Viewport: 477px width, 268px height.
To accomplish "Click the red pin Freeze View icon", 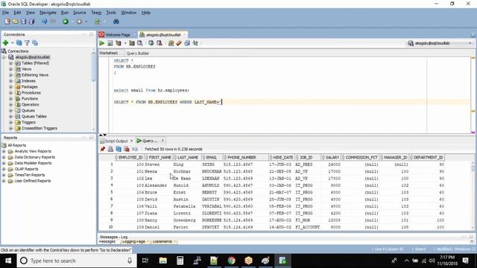I will 103,149.
